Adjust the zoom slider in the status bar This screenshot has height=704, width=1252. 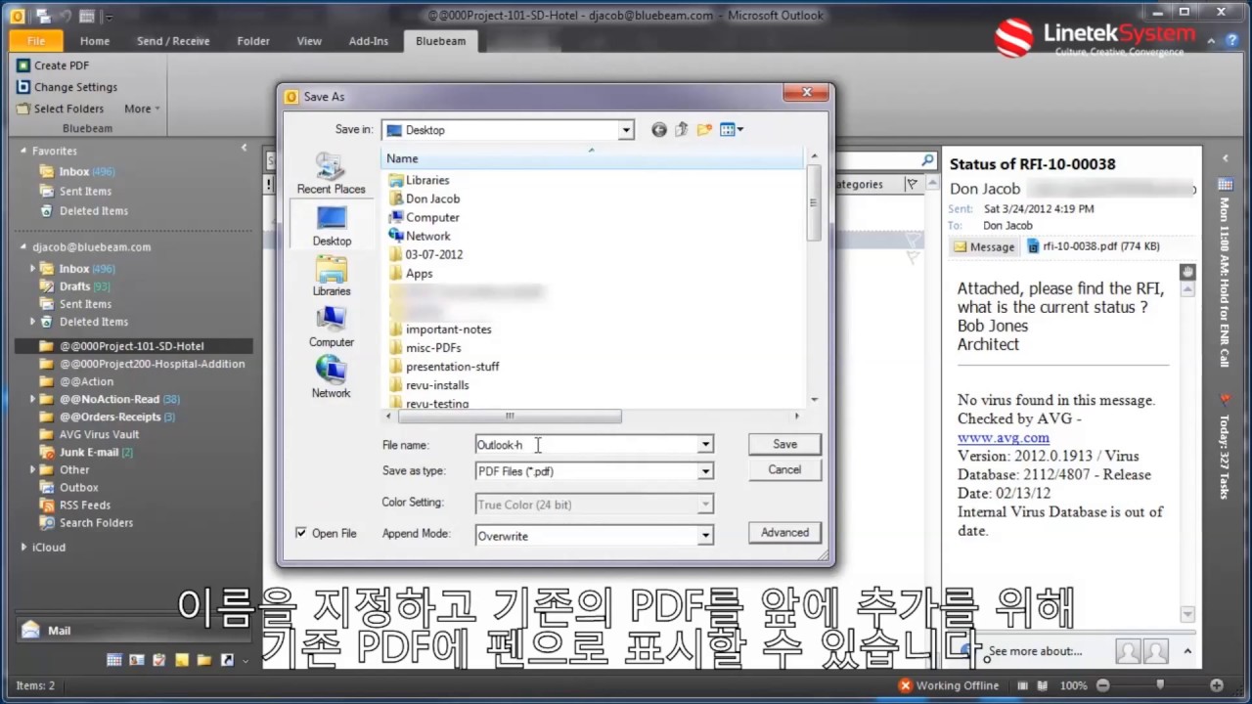(1160, 685)
